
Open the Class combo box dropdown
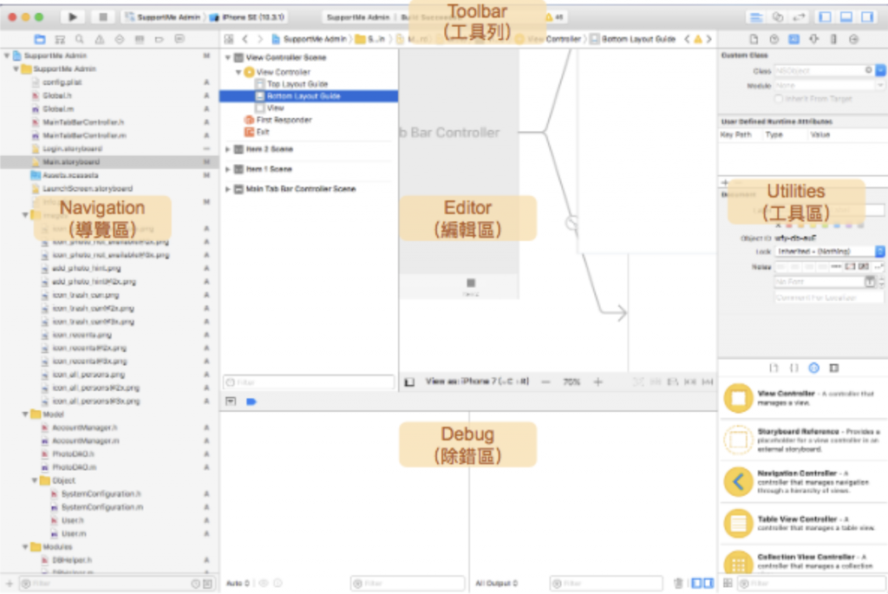881,70
